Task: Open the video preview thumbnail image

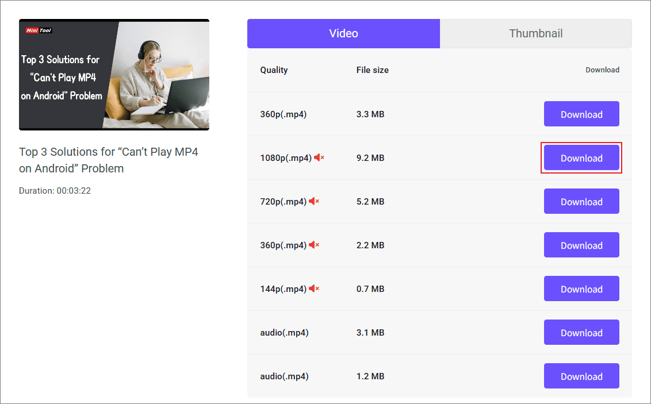Action: 114,75
